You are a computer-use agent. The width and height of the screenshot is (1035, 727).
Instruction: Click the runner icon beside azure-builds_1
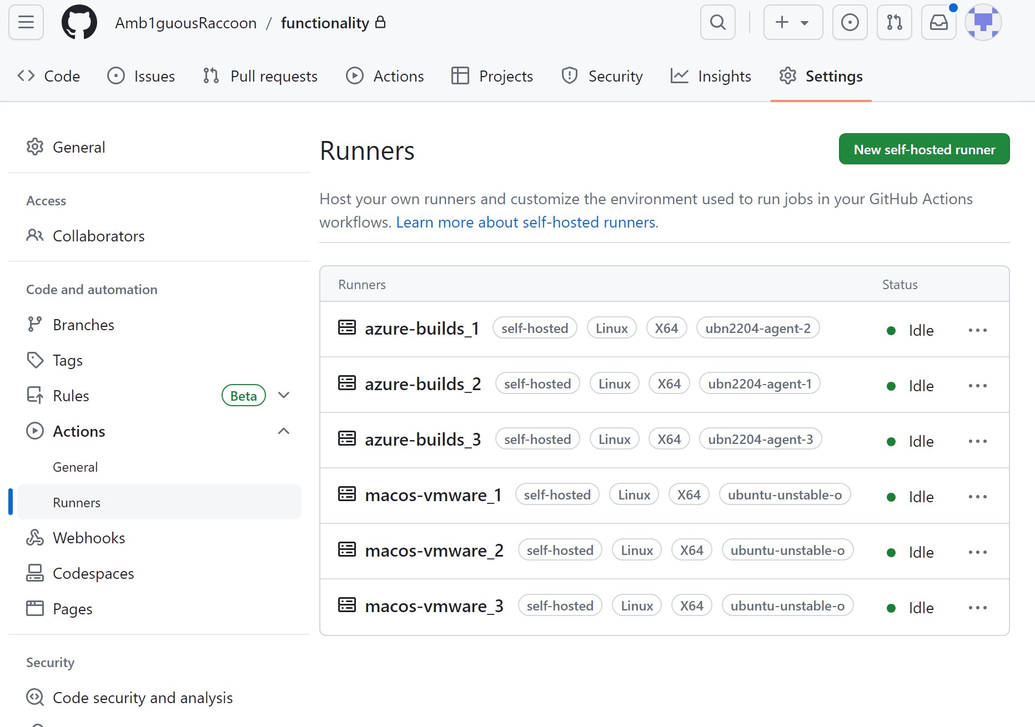(346, 327)
